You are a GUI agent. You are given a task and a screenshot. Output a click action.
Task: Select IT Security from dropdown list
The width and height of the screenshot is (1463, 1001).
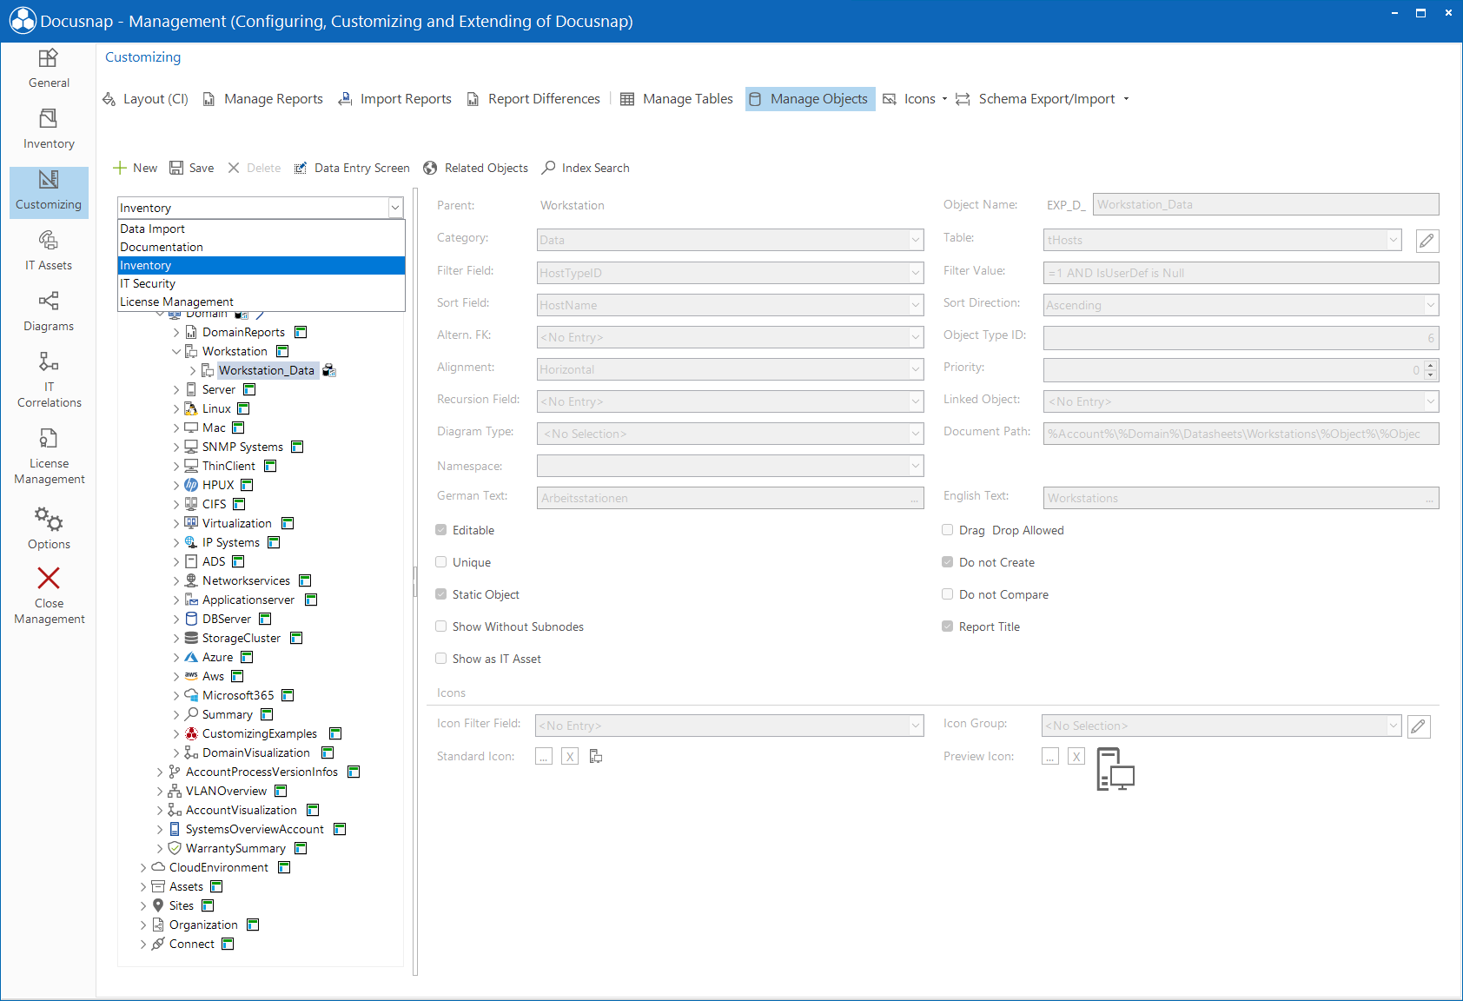(261, 284)
